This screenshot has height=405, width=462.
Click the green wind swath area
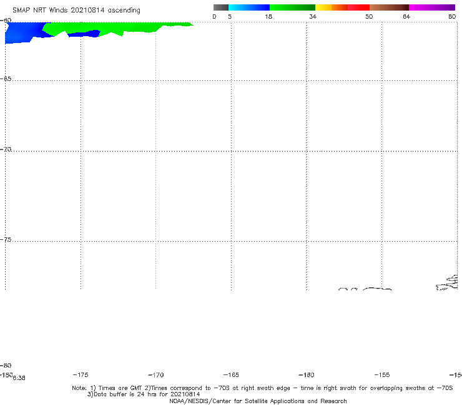[118, 27]
